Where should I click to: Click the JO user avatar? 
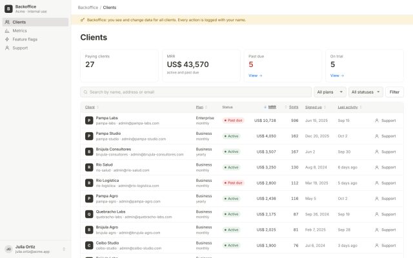pyautogui.click(x=8, y=249)
